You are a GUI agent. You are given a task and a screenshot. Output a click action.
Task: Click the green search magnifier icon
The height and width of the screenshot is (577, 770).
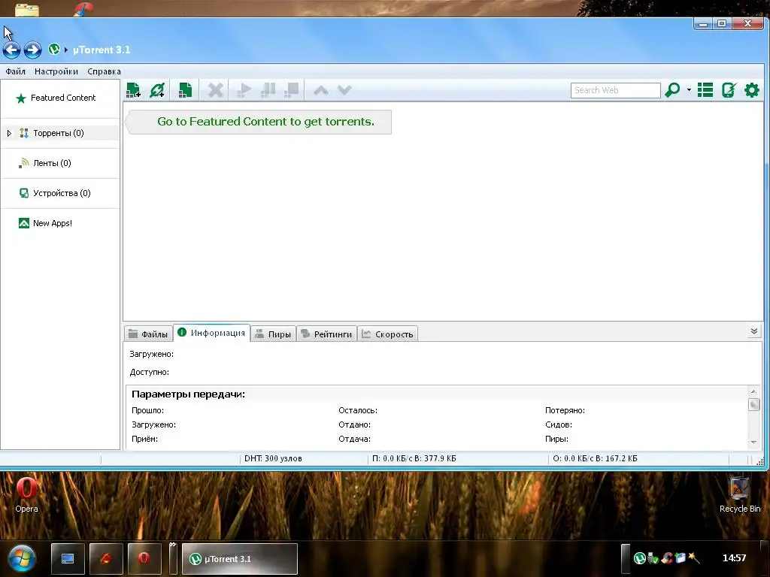672,90
